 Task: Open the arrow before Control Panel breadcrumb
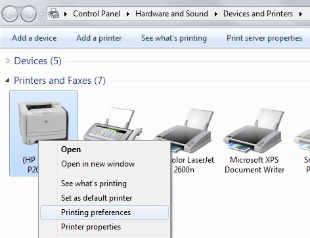tap(66, 14)
